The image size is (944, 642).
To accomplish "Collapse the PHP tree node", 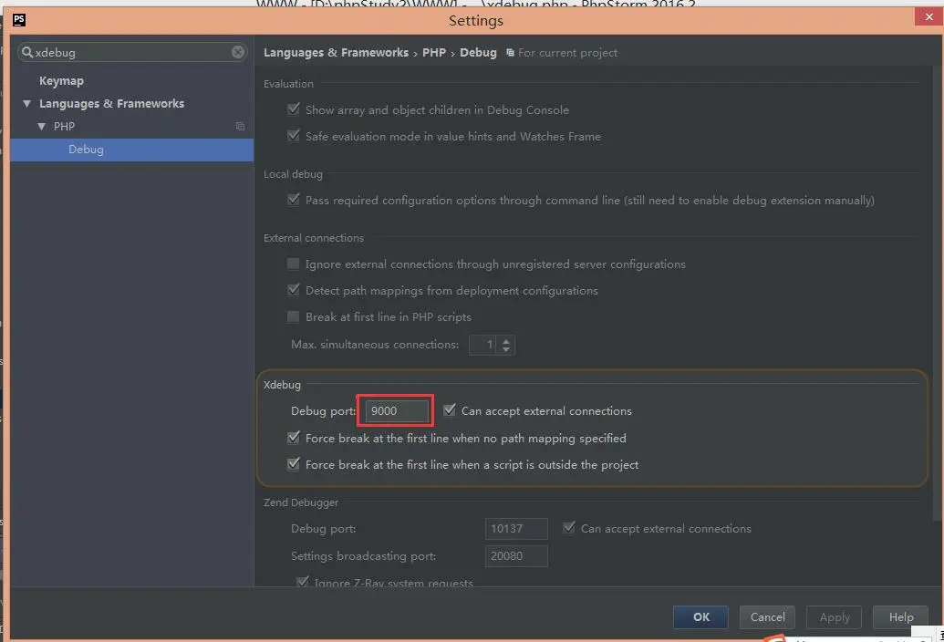I will pos(42,127).
